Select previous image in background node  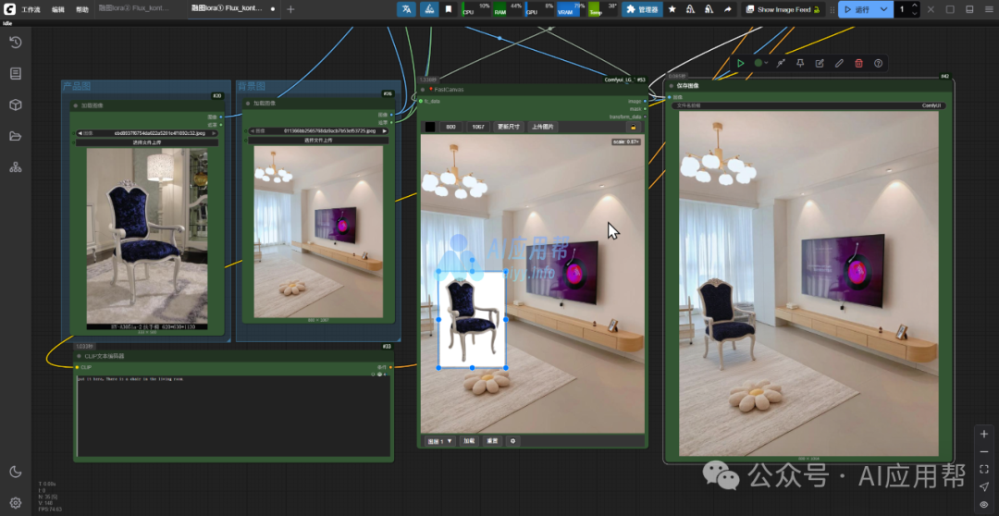253,130
